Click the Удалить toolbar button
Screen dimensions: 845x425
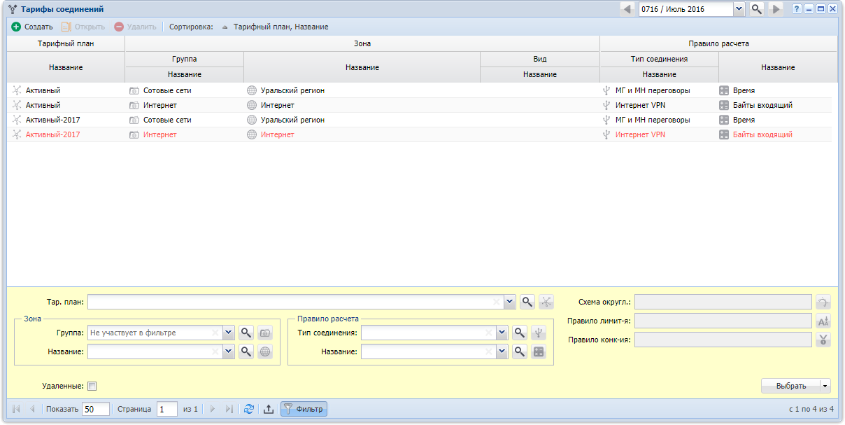click(x=136, y=27)
